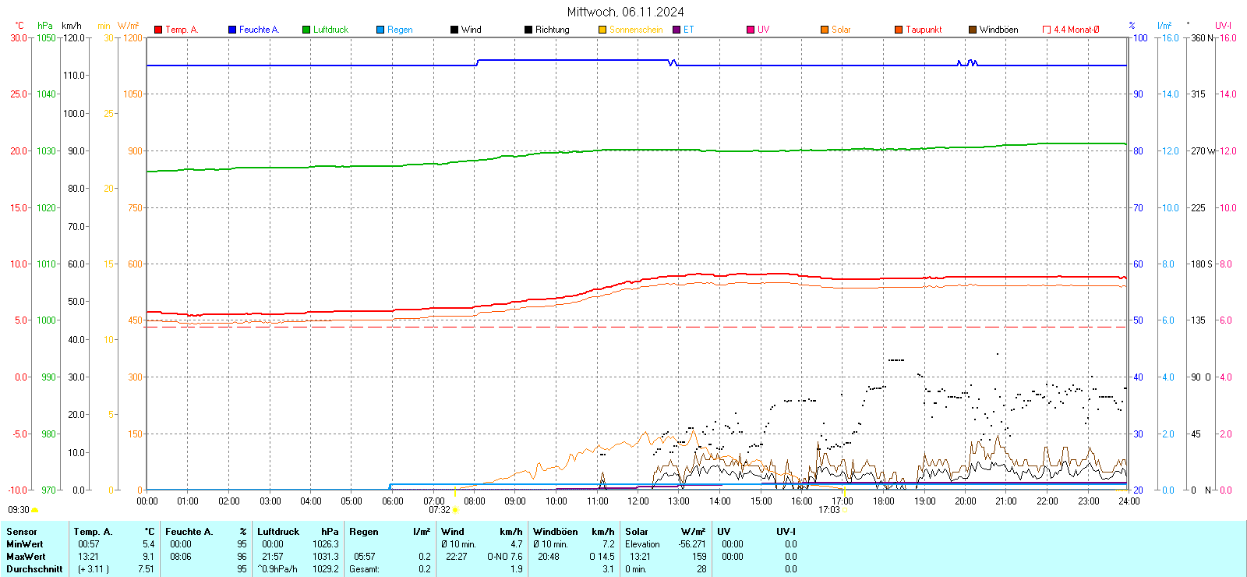The height and width of the screenshot is (577, 1247).
Task: Click the yellow Sonnenschein legend square
Action: click(602, 30)
